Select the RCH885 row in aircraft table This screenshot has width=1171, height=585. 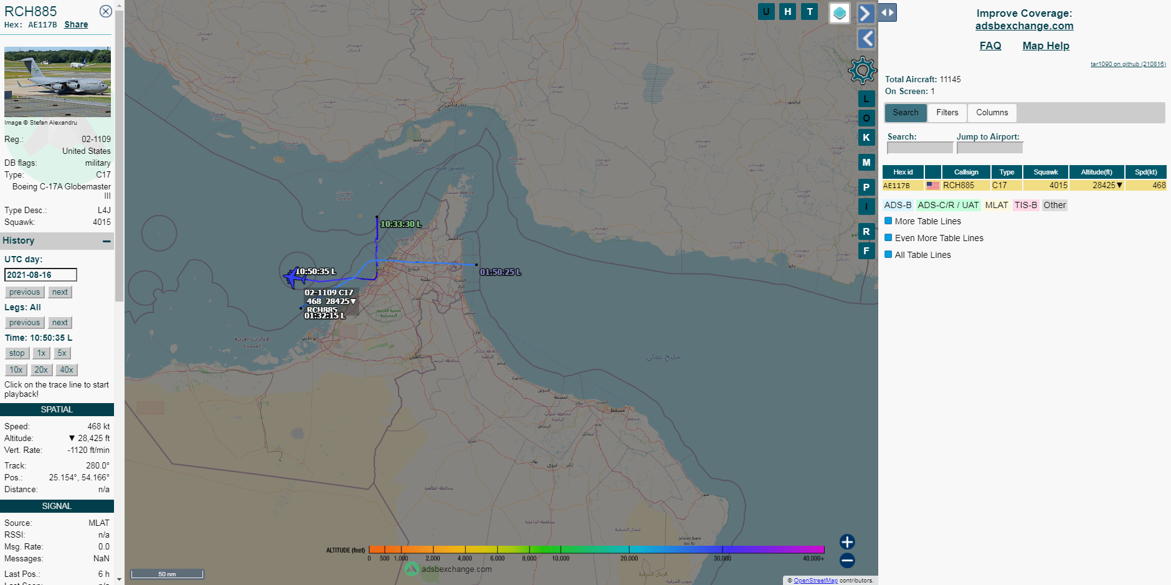[x=1025, y=186]
